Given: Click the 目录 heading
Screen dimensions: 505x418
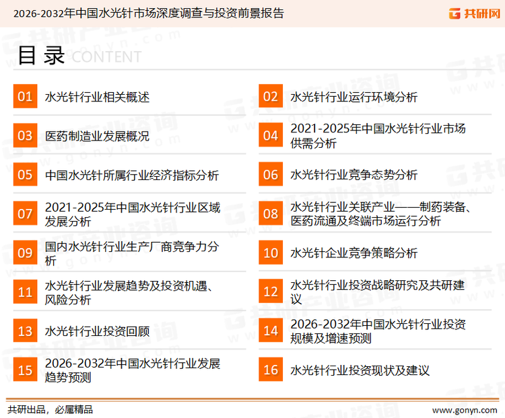Looking at the screenshot, I should coord(40,56).
